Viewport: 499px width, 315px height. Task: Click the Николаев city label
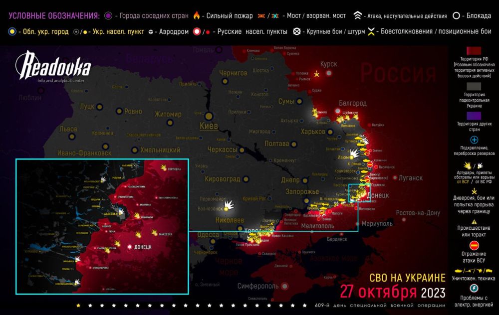pyautogui.click(x=230, y=220)
